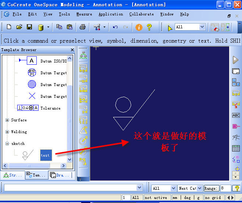Click the play triangle icon in right toolbar
This screenshot has height=203, width=242.
click(x=235, y=60)
